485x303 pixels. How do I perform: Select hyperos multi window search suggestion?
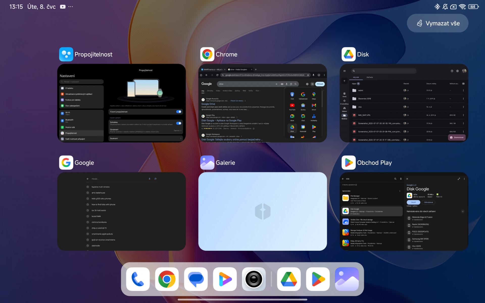coord(101,187)
